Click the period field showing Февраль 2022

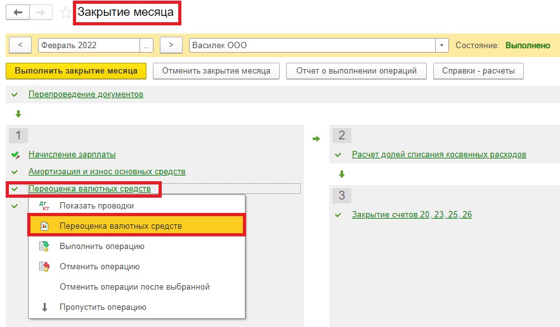coord(89,46)
